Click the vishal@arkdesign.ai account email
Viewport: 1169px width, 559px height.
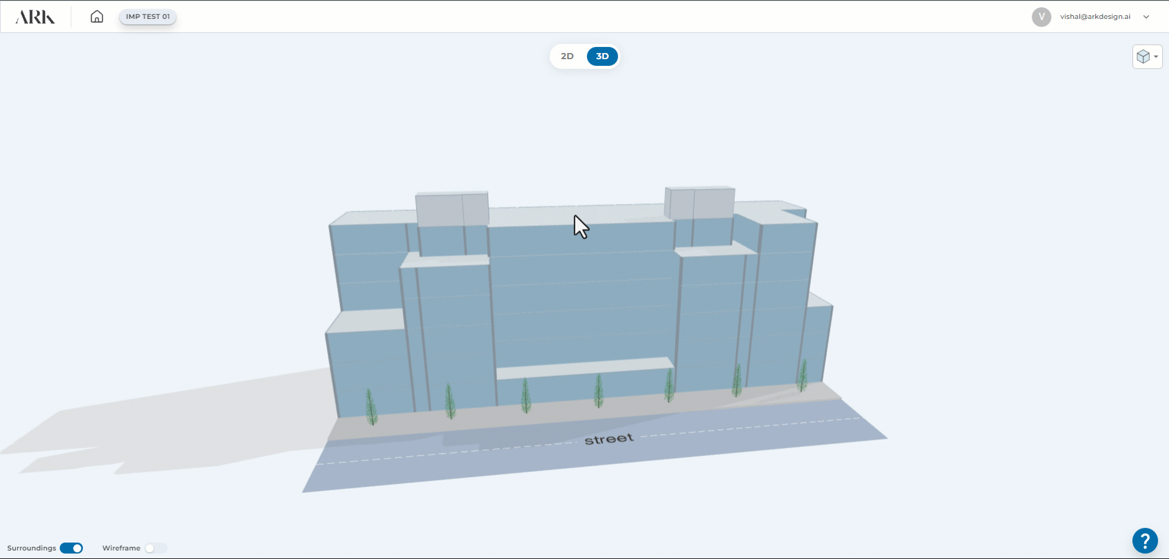pyautogui.click(x=1095, y=17)
